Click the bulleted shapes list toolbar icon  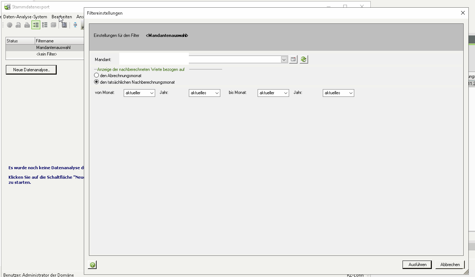[45, 25]
